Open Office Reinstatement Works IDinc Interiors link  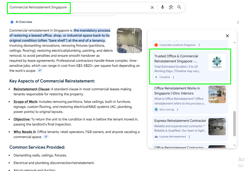click(177, 91)
